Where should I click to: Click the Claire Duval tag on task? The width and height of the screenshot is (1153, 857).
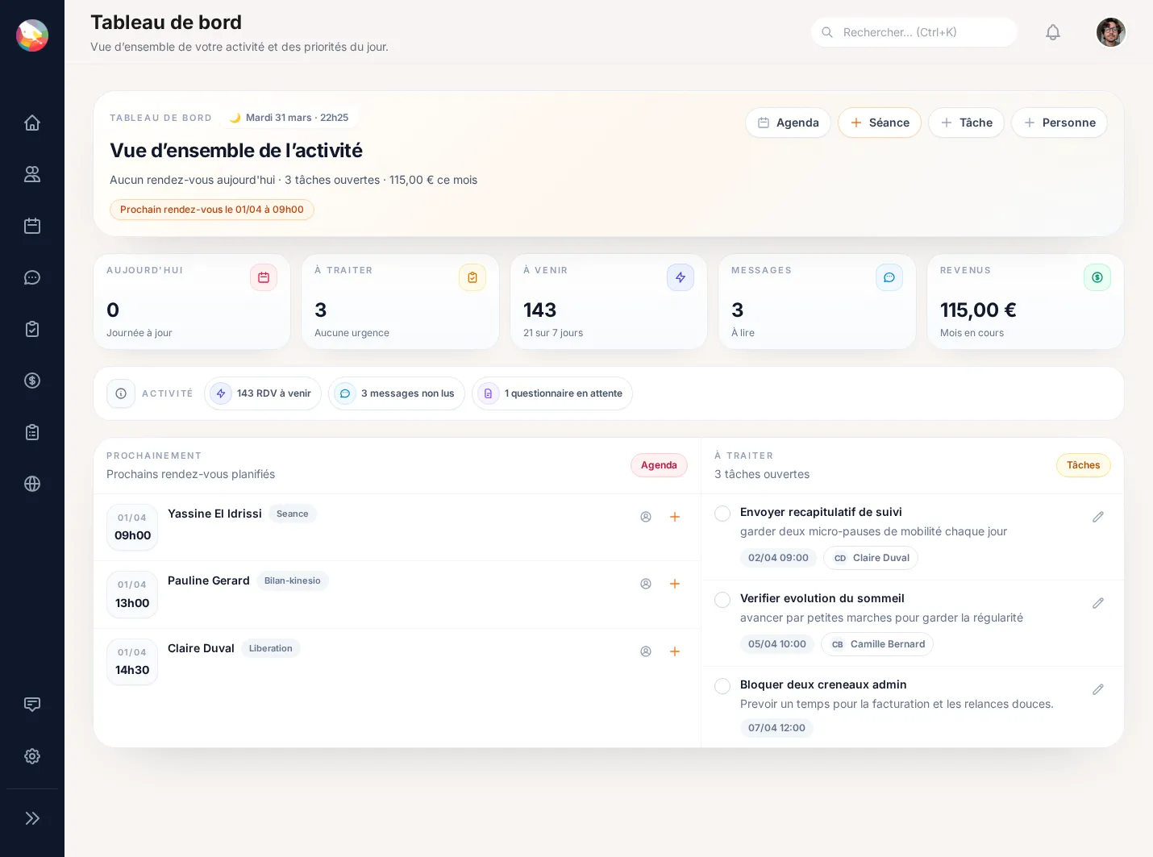point(871,558)
